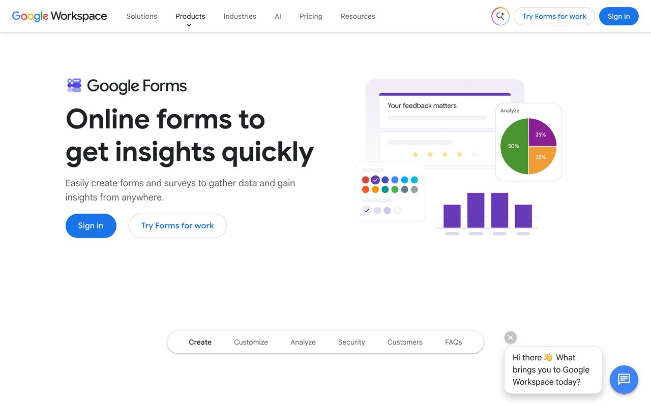651x406 pixels.
Task: Open the chat bubble icon
Action: (624, 379)
